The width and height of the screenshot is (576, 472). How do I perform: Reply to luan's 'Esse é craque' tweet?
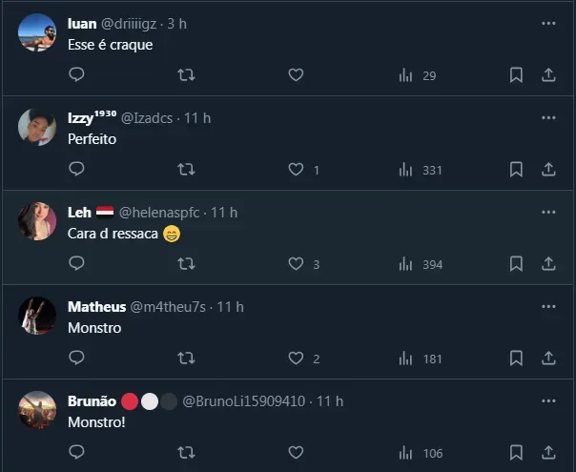coord(77,74)
